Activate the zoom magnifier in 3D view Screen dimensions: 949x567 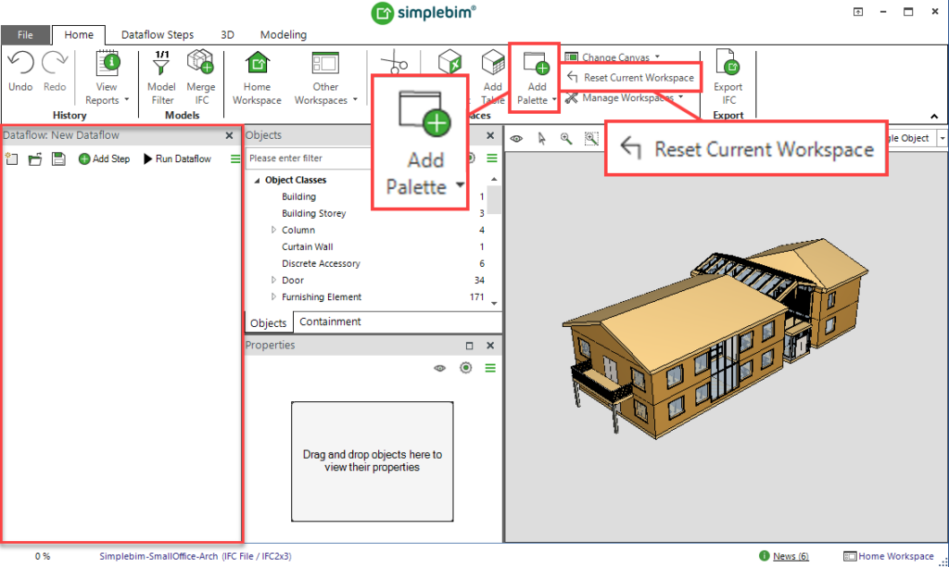(566, 139)
